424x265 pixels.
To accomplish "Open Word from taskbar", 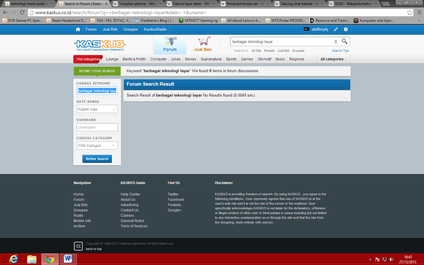I will [x=68, y=259].
